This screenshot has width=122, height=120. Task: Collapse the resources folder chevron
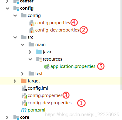coord(30,59)
